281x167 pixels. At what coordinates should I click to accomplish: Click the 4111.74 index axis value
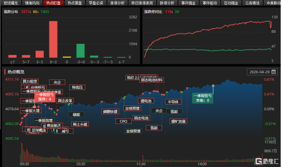[12, 79]
